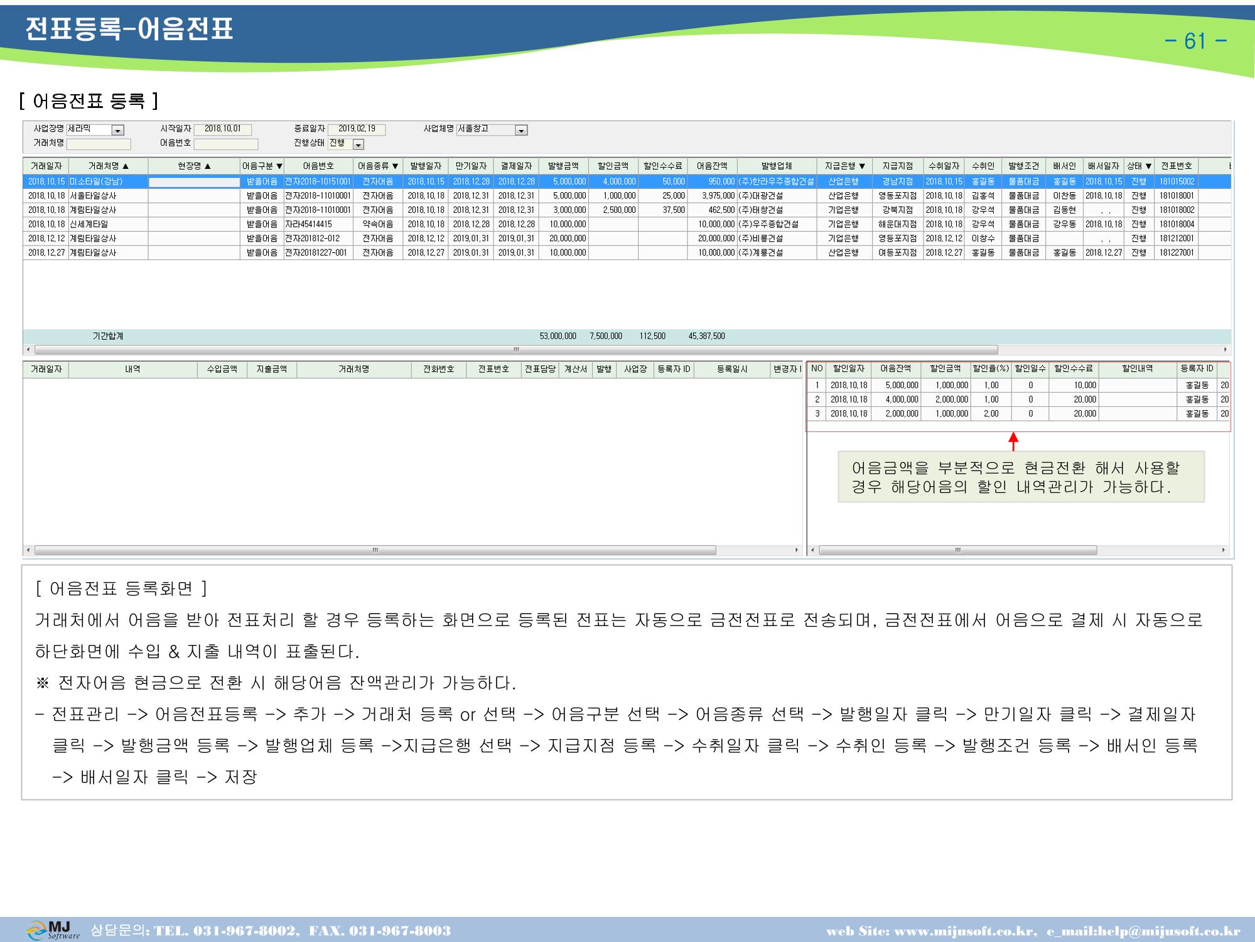The height and width of the screenshot is (942, 1255).
Task: Select the 서울타일상사 row
Action: [627, 196]
